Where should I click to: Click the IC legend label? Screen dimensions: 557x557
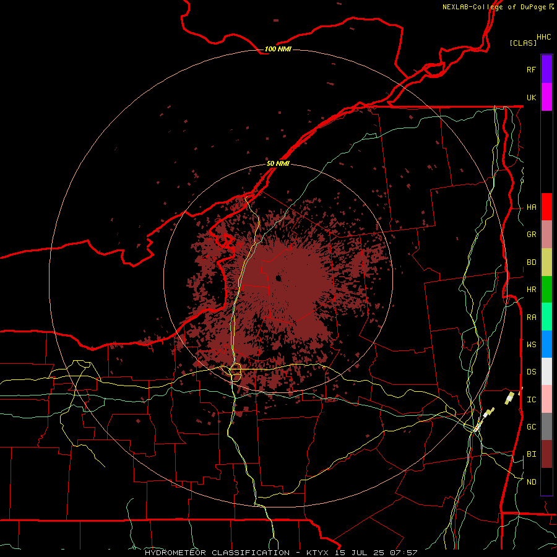point(531,400)
